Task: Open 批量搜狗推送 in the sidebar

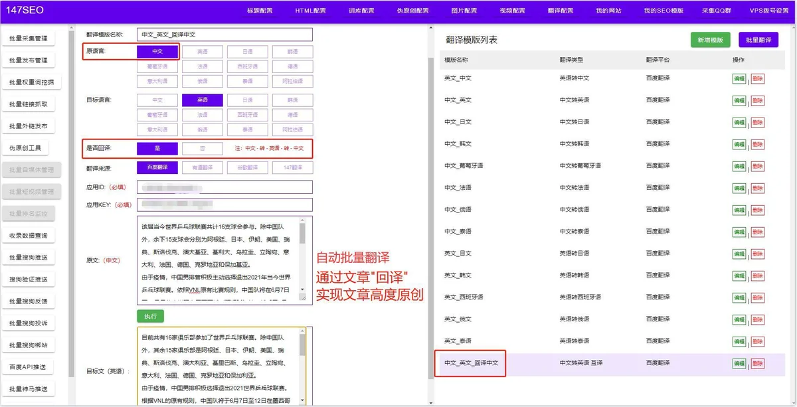Action: [x=29, y=258]
